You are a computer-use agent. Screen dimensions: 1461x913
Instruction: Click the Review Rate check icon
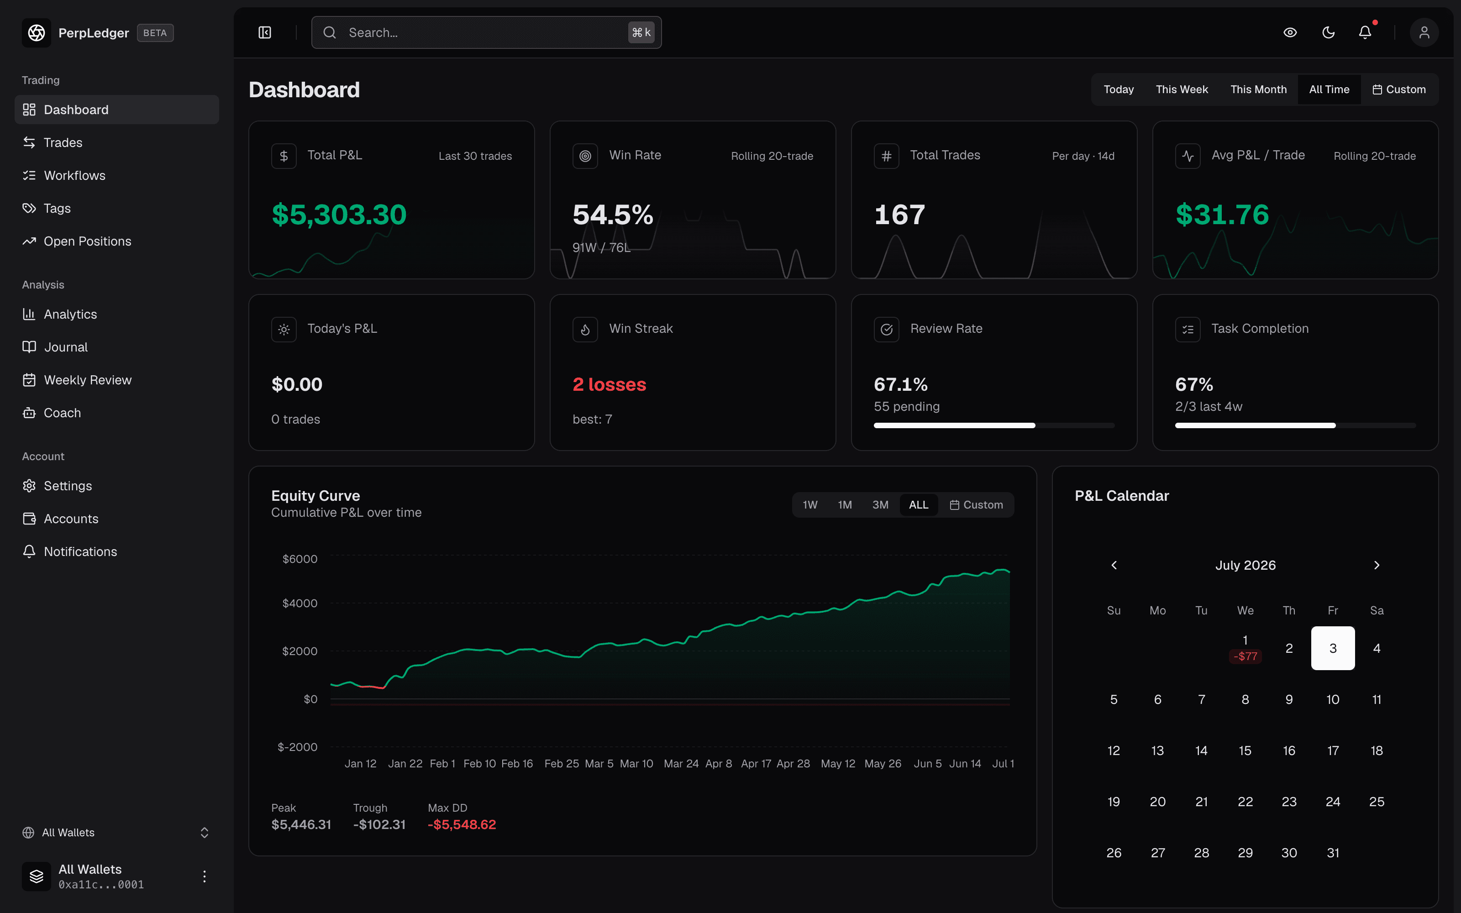[x=886, y=330]
